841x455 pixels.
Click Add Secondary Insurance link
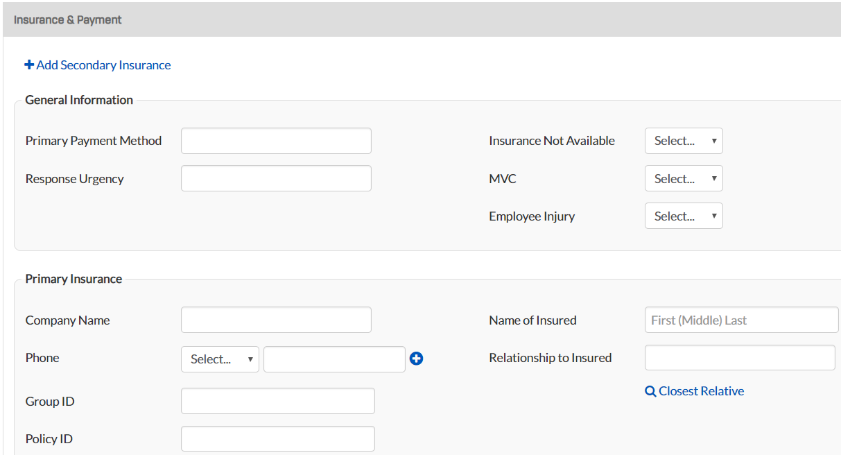click(98, 65)
